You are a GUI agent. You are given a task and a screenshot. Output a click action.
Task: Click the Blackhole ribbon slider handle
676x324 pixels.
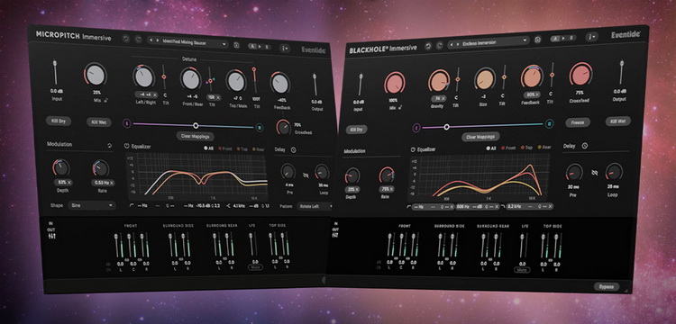click(x=447, y=127)
